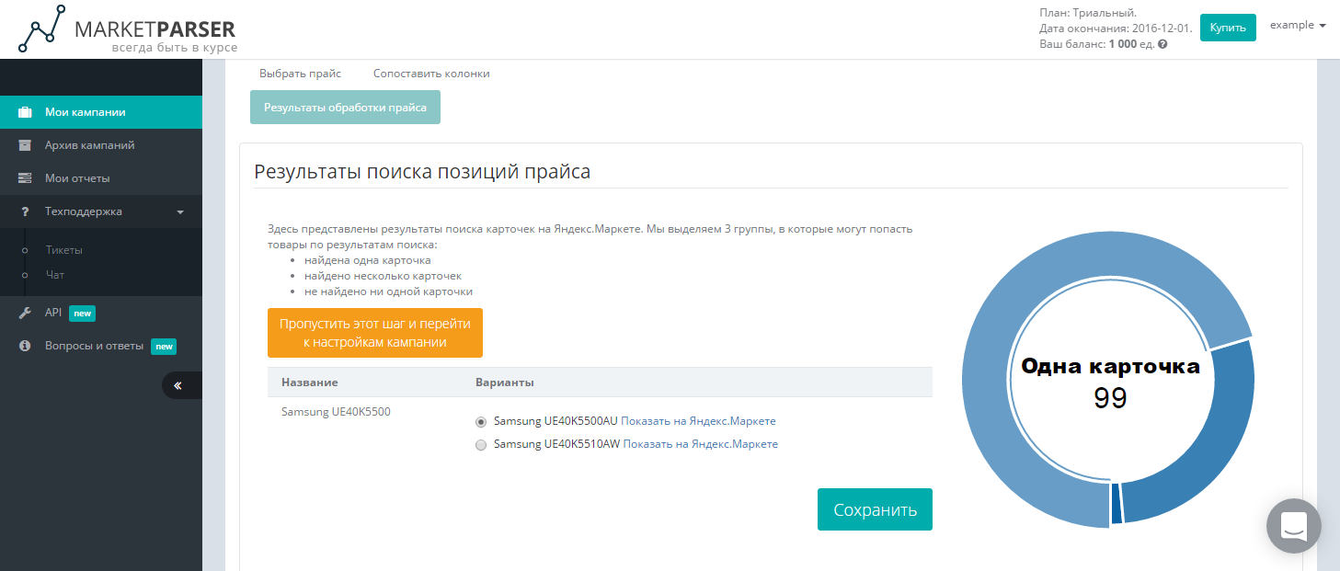Image resolution: width=1340 pixels, height=571 pixels.
Task: Open the Мои кампании sidebar icon
Action: 26,111
